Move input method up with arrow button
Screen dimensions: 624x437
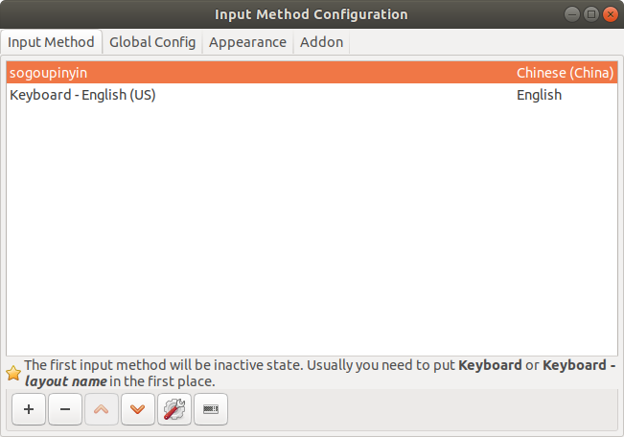[x=102, y=409]
